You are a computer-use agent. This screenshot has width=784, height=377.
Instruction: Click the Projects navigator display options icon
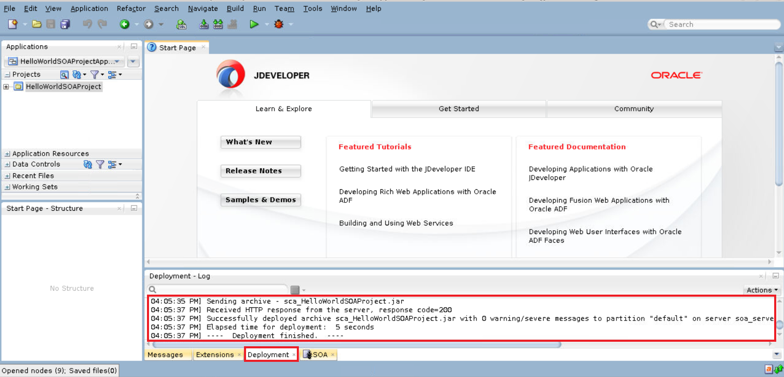(112, 75)
